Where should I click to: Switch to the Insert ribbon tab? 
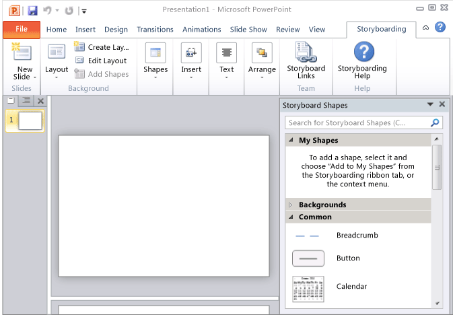point(85,30)
